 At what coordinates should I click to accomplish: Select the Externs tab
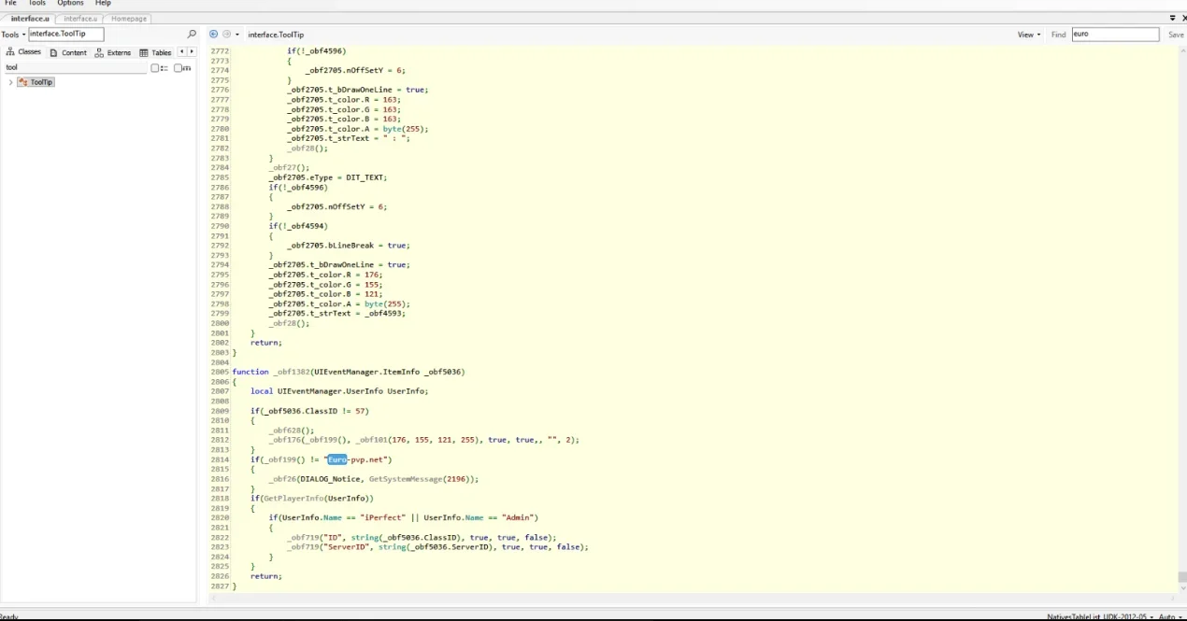(113, 52)
